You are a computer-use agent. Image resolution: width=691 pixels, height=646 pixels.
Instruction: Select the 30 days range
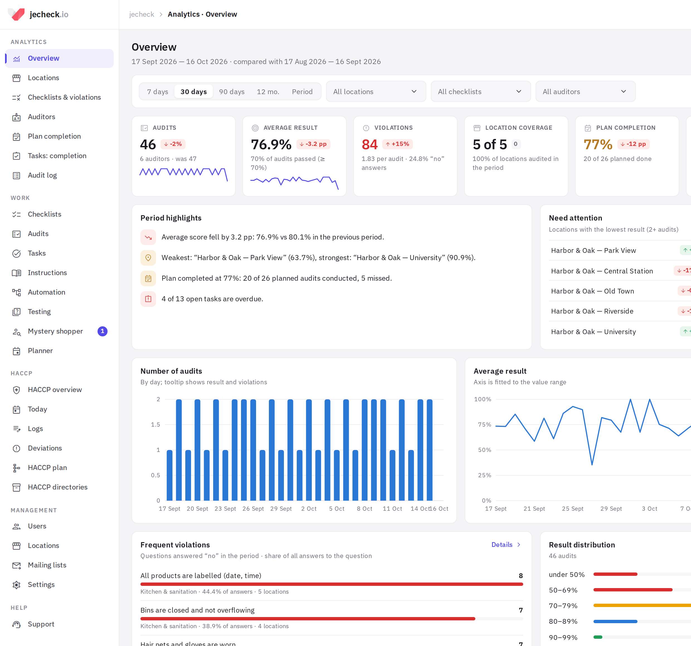coord(194,92)
